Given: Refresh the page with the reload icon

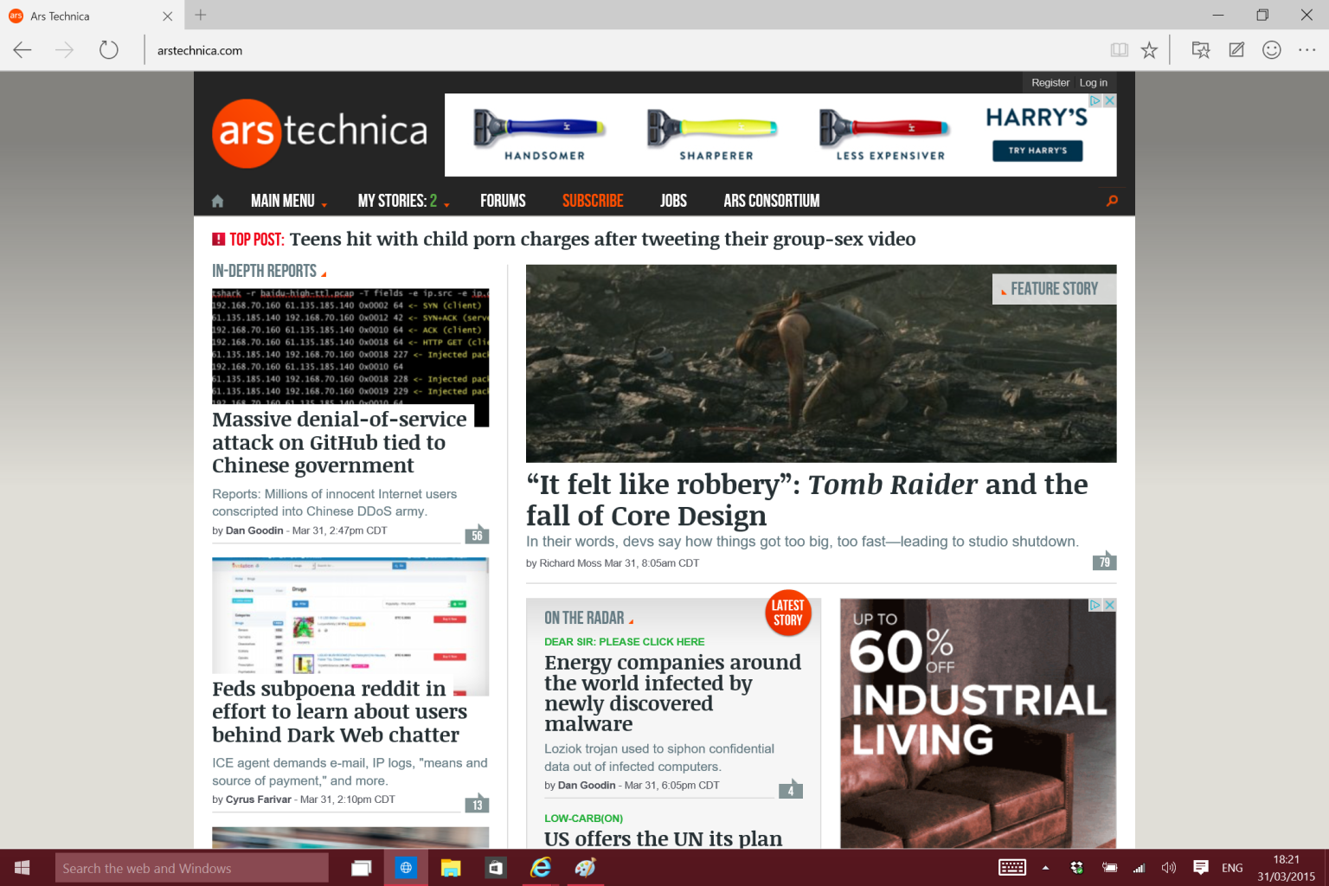Looking at the screenshot, I should tap(108, 49).
